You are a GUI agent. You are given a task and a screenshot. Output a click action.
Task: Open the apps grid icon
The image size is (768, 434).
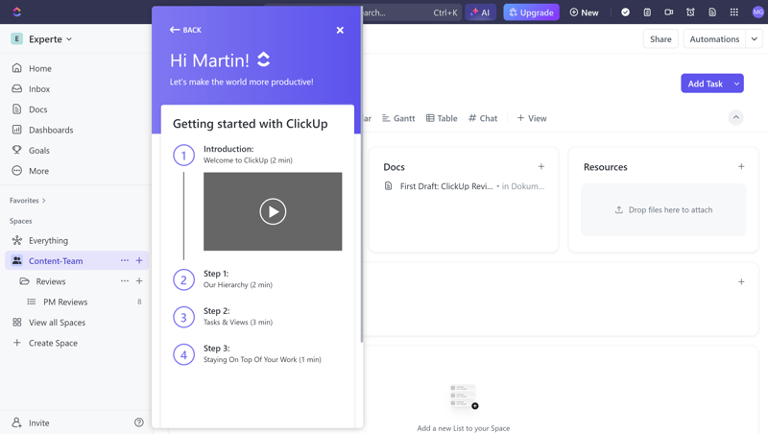(733, 12)
